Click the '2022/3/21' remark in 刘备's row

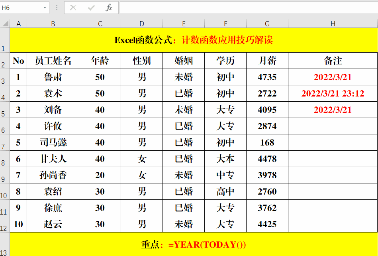point(333,110)
